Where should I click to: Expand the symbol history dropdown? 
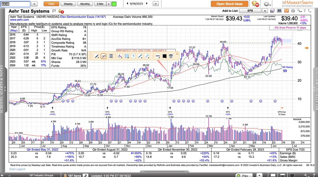(x=35, y=4)
